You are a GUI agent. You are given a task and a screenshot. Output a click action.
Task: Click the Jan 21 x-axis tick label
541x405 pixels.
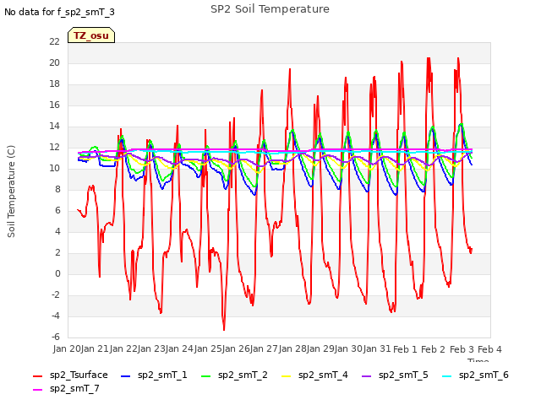tap(96, 348)
